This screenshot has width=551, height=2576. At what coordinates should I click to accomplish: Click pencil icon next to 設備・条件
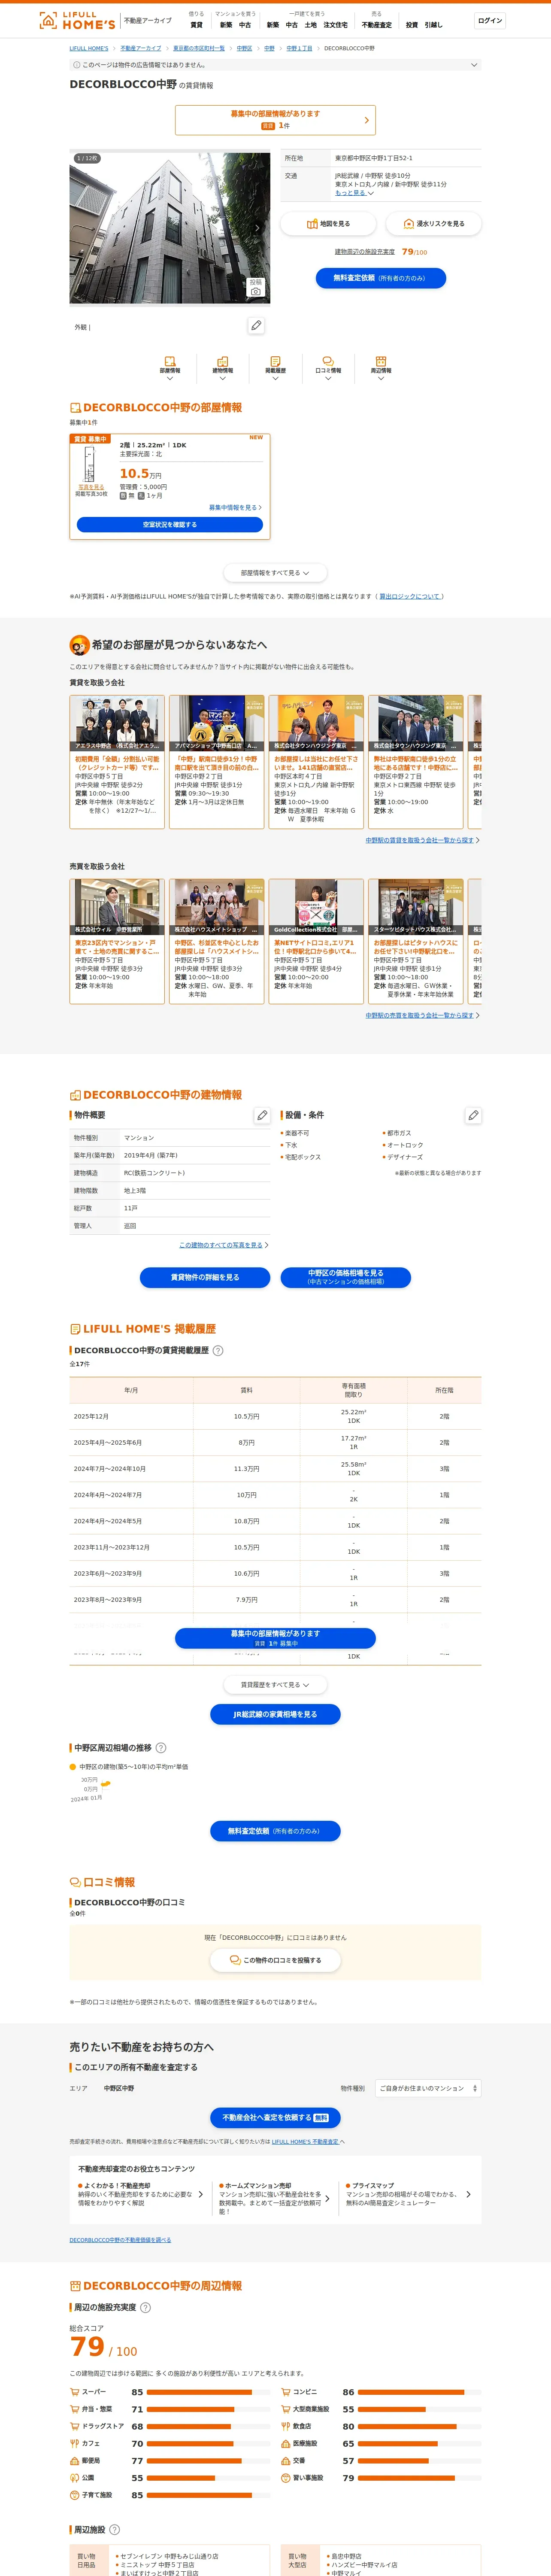(x=473, y=1115)
